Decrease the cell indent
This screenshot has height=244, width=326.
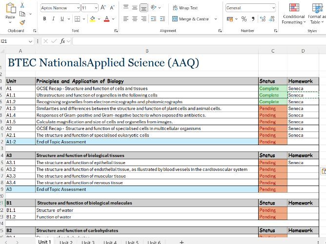coord(153,19)
